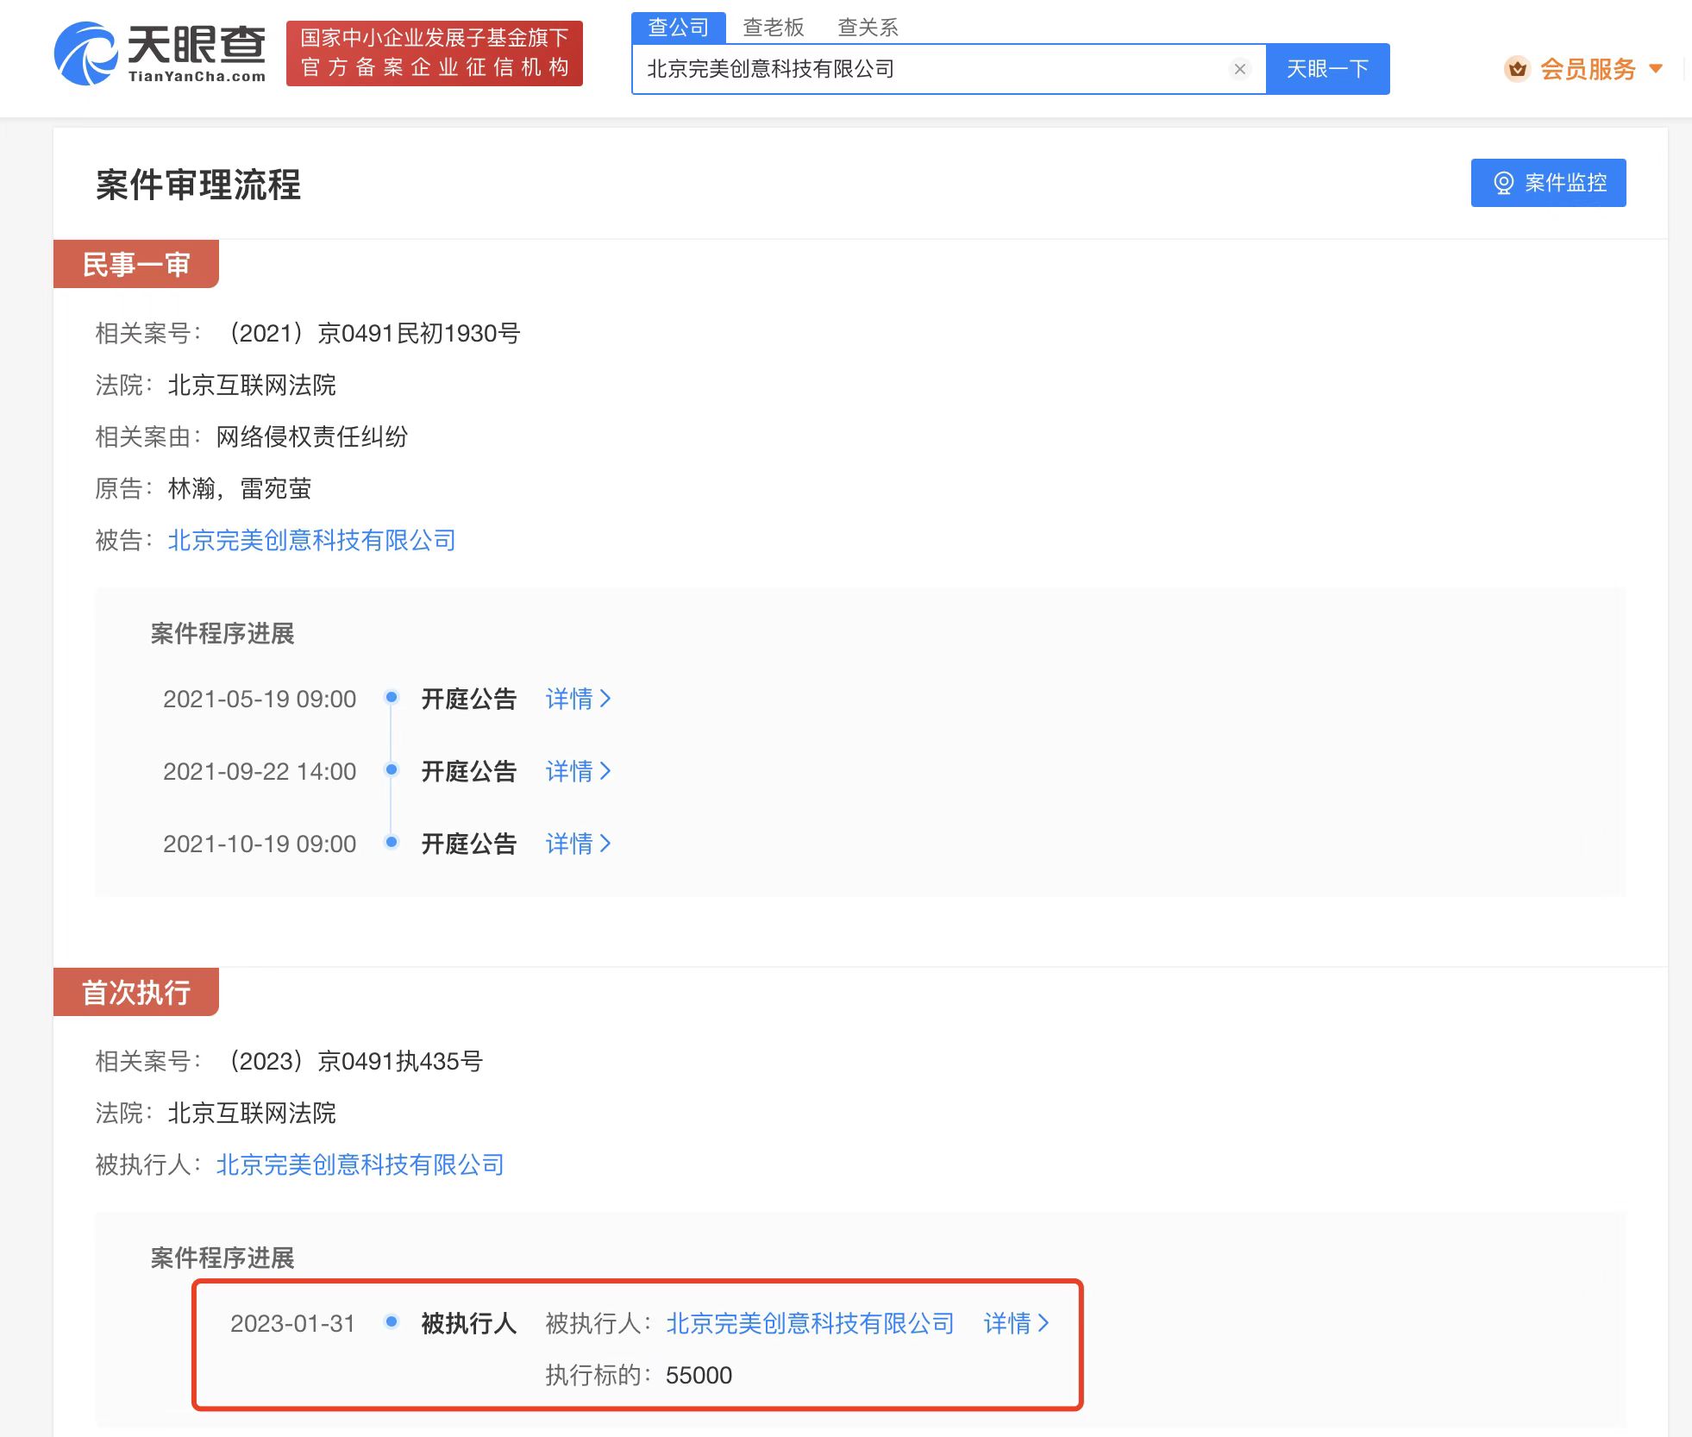Click the member crown icon

click(x=1517, y=69)
